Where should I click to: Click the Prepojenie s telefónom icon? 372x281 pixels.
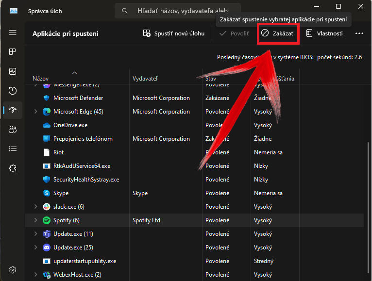(47, 139)
